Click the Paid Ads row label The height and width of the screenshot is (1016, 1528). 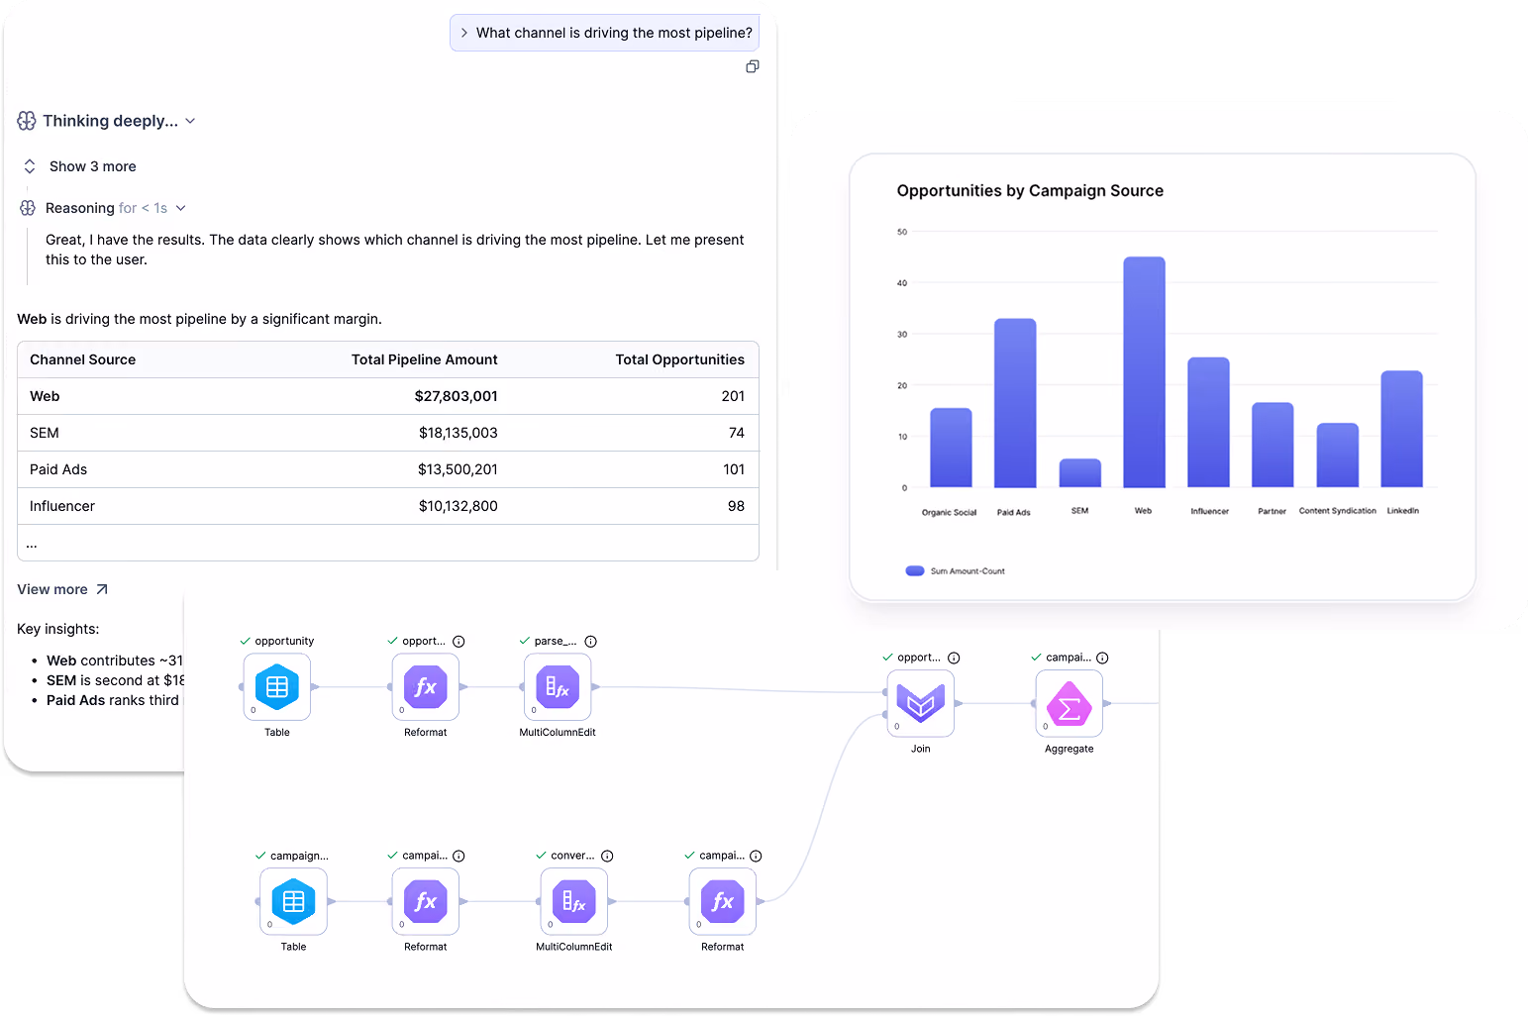point(58,469)
